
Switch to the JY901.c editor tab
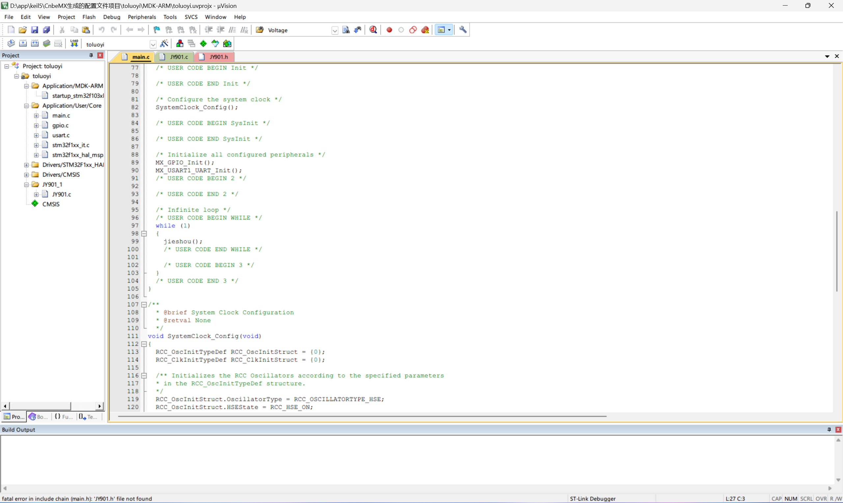[175, 57]
